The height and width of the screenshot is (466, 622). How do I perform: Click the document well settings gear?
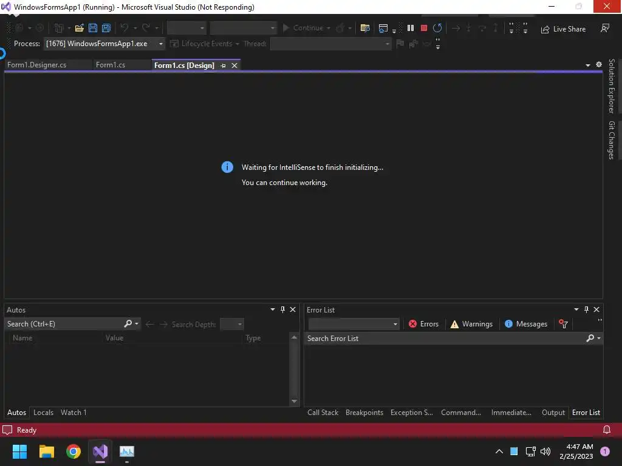pos(599,64)
